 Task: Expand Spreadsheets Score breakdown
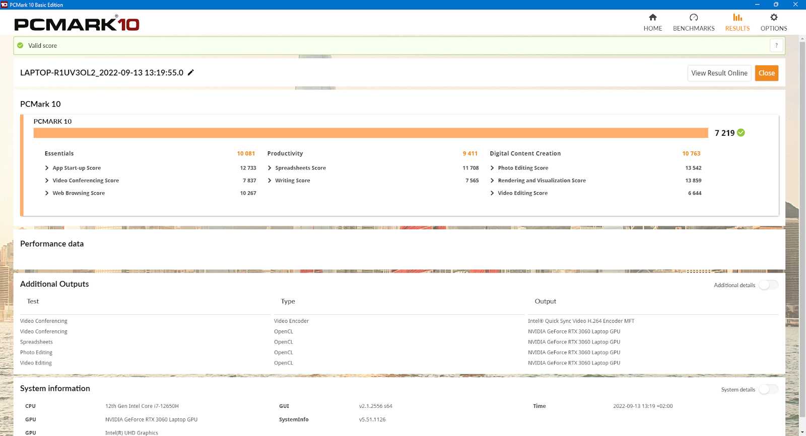(x=270, y=168)
